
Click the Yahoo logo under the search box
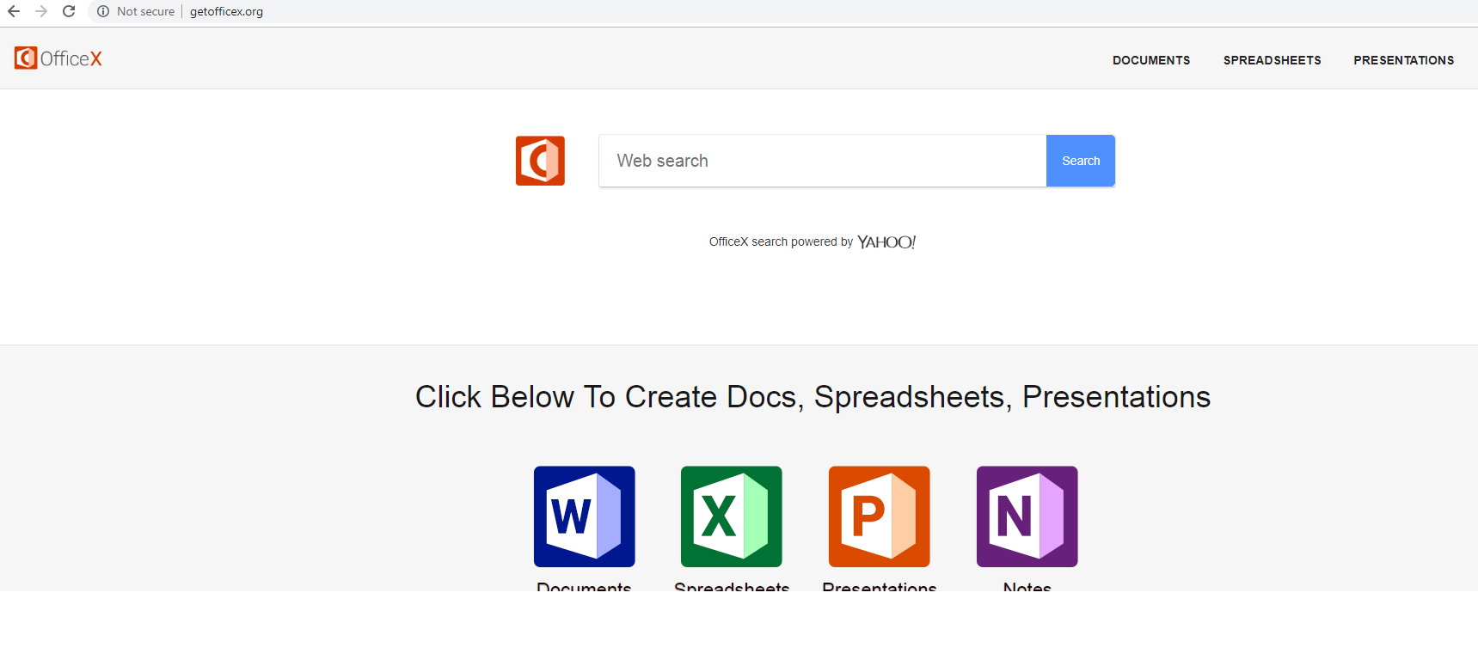886,242
